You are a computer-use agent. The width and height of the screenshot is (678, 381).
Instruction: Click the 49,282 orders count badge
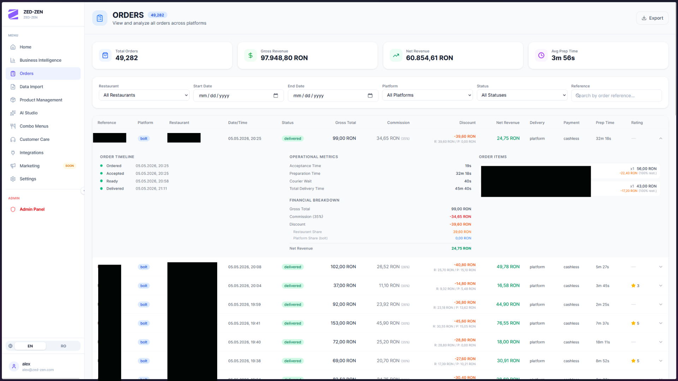pos(157,15)
